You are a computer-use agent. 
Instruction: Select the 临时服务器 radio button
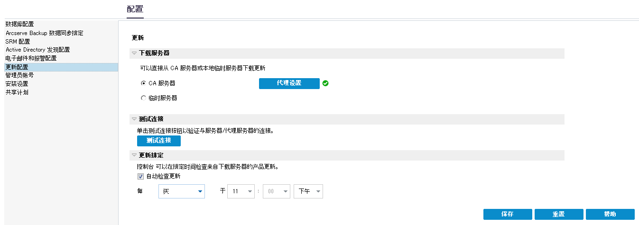point(144,98)
